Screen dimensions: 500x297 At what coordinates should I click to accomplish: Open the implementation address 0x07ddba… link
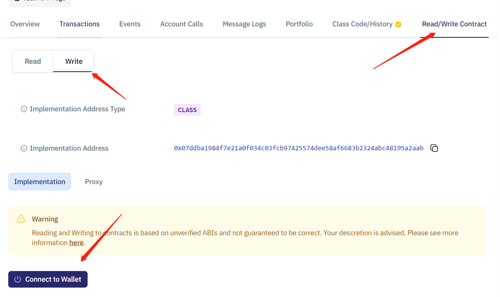(299, 148)
